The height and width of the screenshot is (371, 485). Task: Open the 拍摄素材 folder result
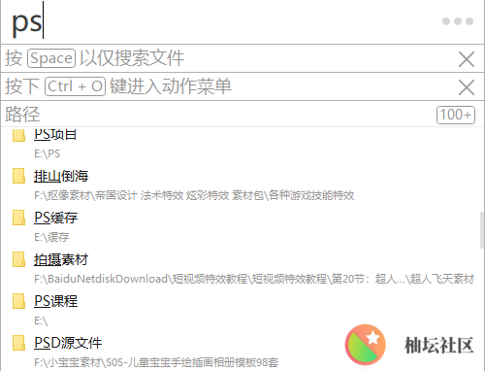[x=61, y=259]
